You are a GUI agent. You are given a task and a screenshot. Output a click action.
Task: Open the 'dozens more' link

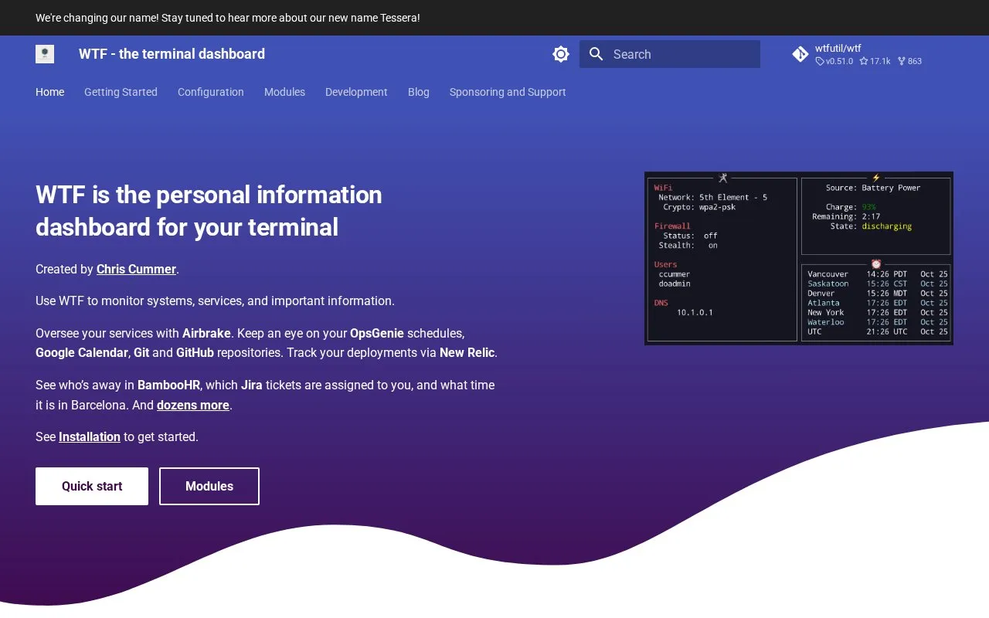coord(193,405)
